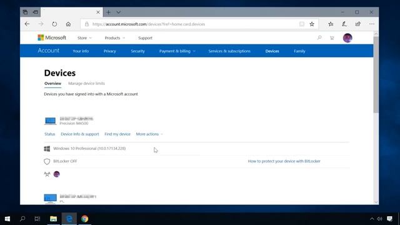Click Find my device link
The height and width of the screenshot is (225, 400).
point(117,134)
